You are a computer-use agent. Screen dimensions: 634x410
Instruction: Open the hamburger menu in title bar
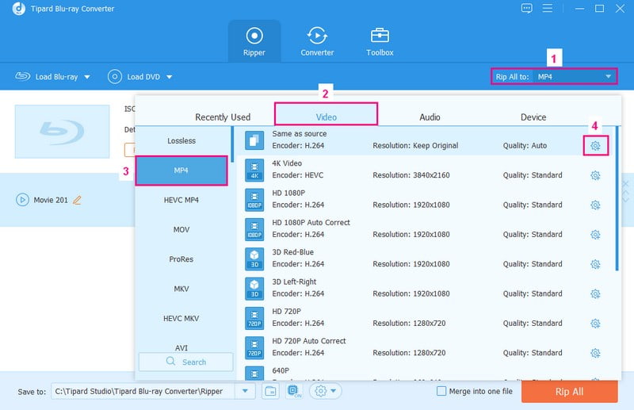[548, 8]
